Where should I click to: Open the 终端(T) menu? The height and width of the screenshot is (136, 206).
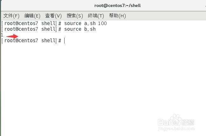click(96, 16)
